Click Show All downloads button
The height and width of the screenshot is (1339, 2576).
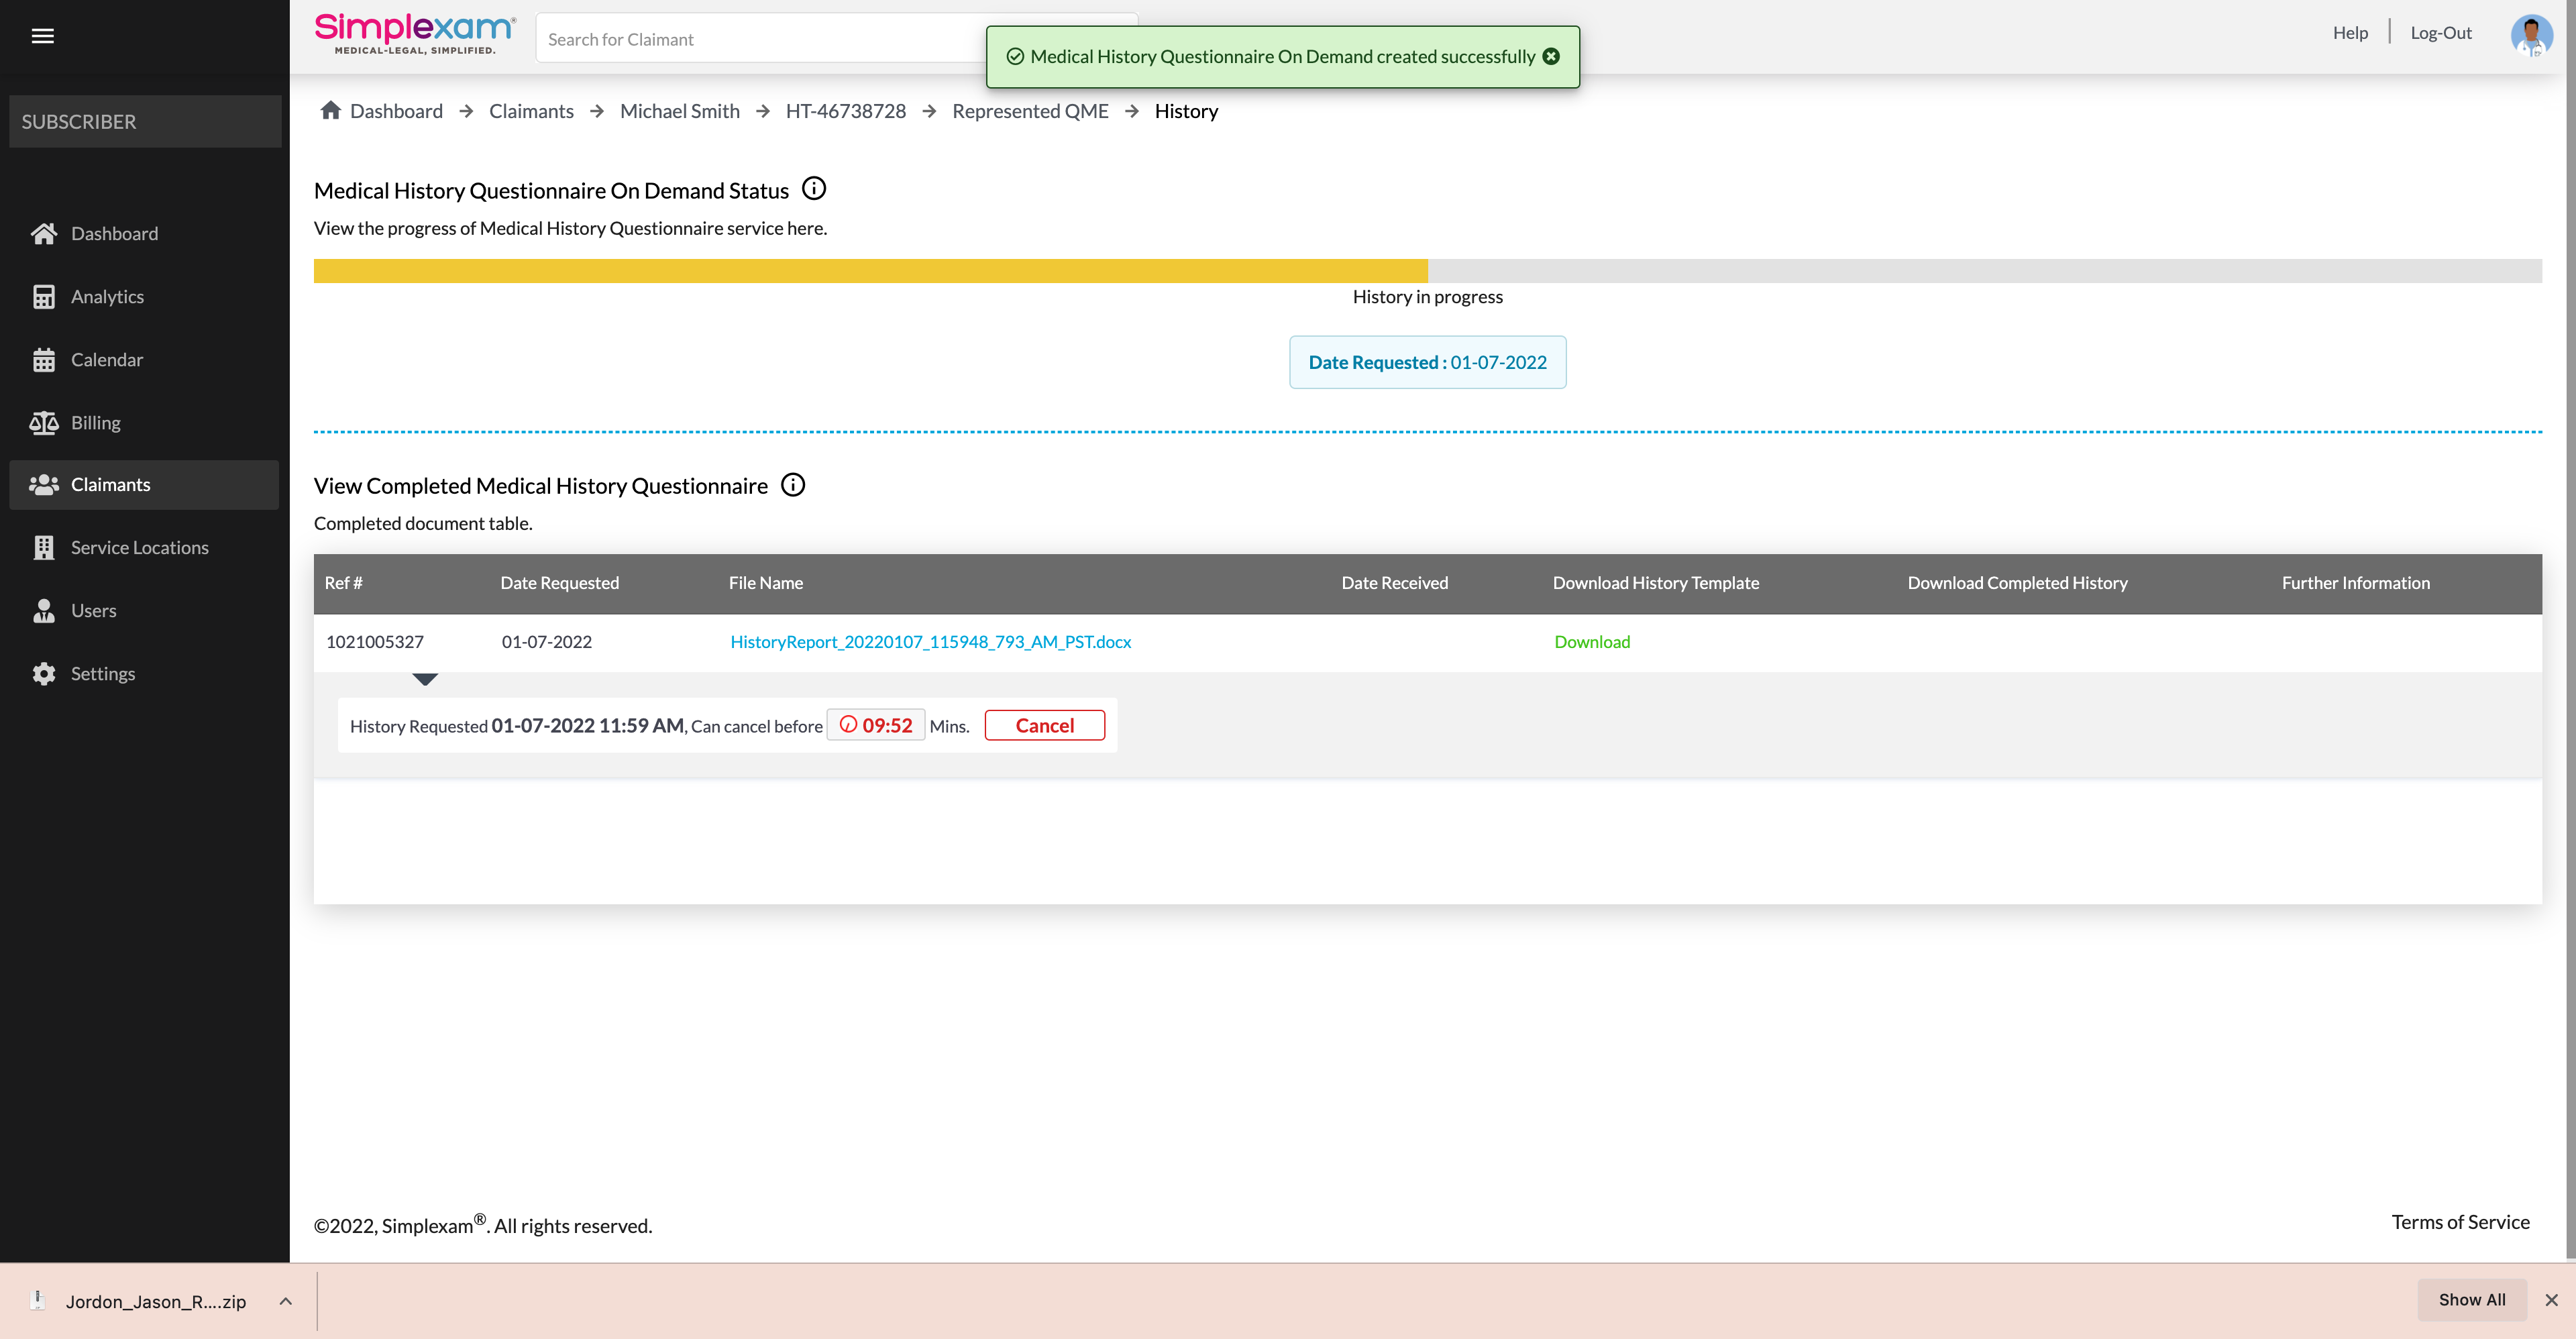(2471, 1299)
